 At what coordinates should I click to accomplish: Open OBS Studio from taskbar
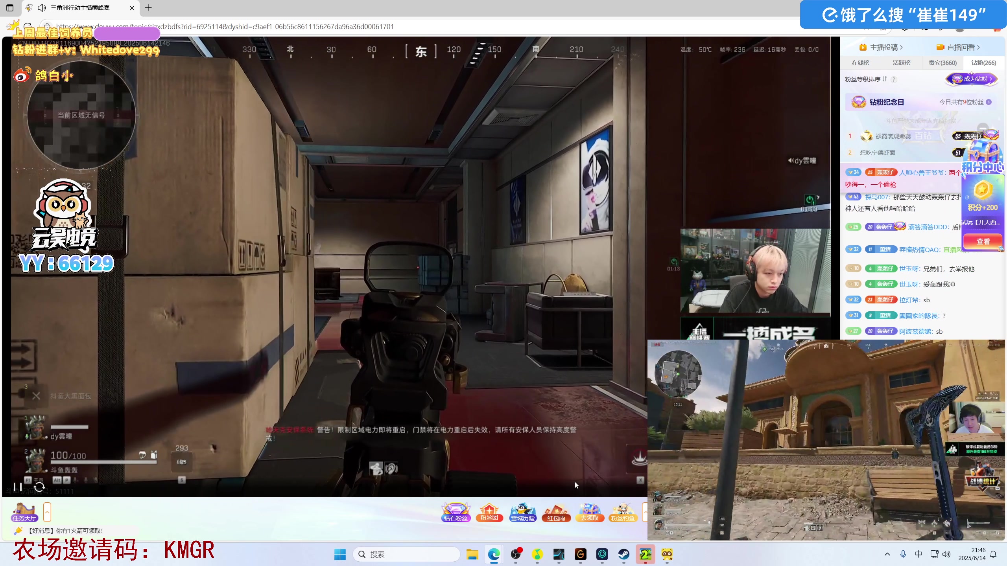coord(516,554)
